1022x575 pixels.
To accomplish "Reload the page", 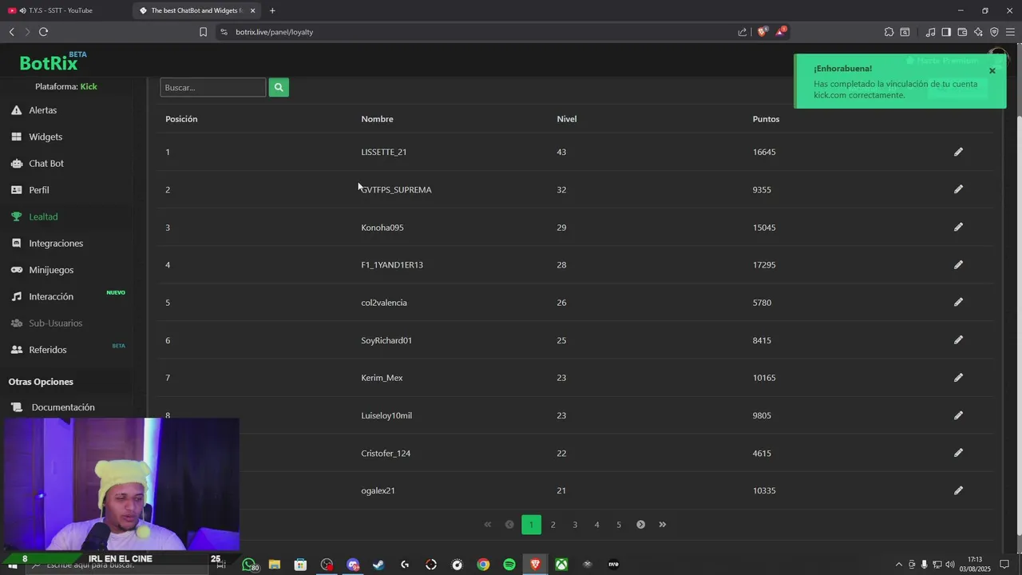I will point(43,32).
